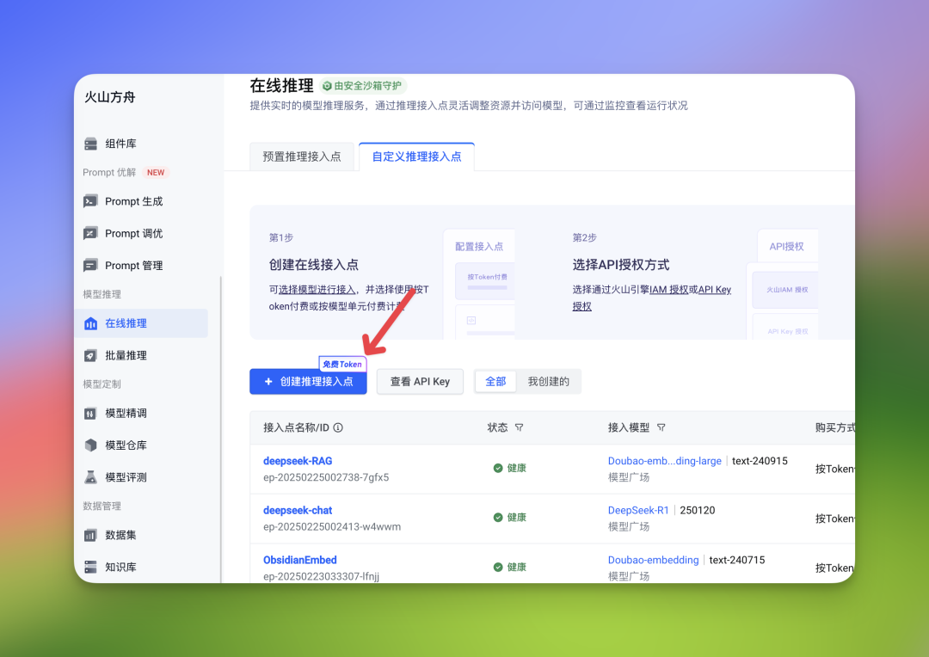Click the 批量推理 rocket icon

90,355
